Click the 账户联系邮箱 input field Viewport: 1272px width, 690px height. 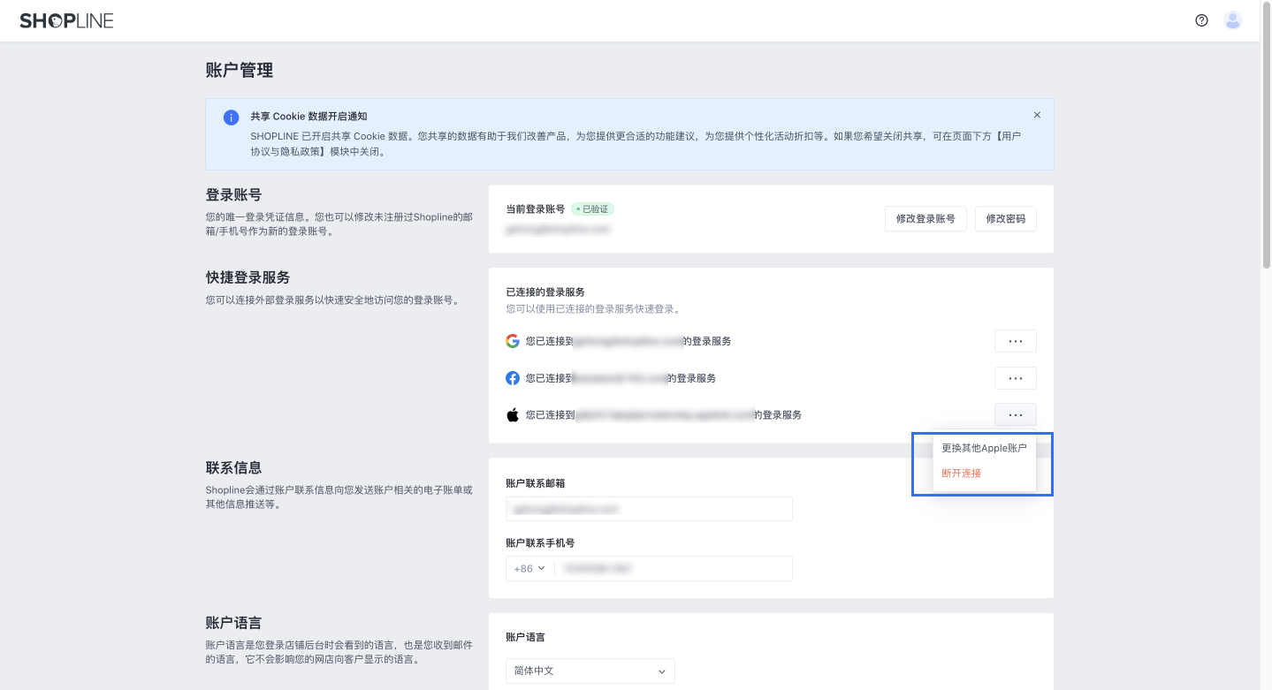(x=648, y=508)
